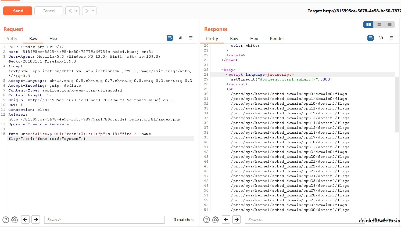
Task: Open Request panel hamburger menu
Action: point(191,38)
